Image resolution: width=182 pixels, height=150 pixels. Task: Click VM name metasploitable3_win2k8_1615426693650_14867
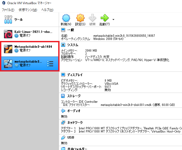tap(124, 36)
